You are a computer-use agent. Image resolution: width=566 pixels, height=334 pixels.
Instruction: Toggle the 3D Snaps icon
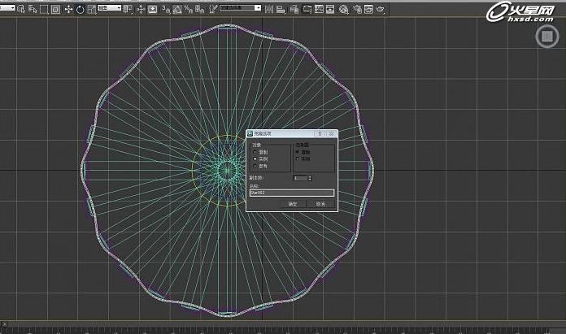(x=166, y=9)
